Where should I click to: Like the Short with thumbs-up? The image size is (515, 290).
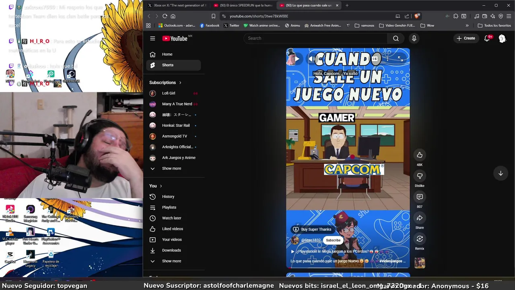(x=420, y=155)
